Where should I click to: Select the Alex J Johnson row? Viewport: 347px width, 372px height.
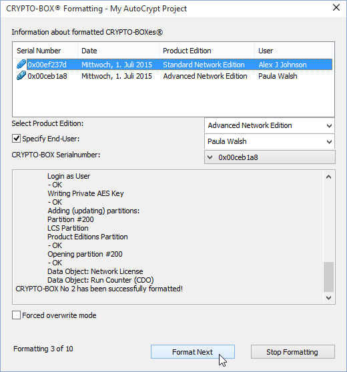pos(173,65)
